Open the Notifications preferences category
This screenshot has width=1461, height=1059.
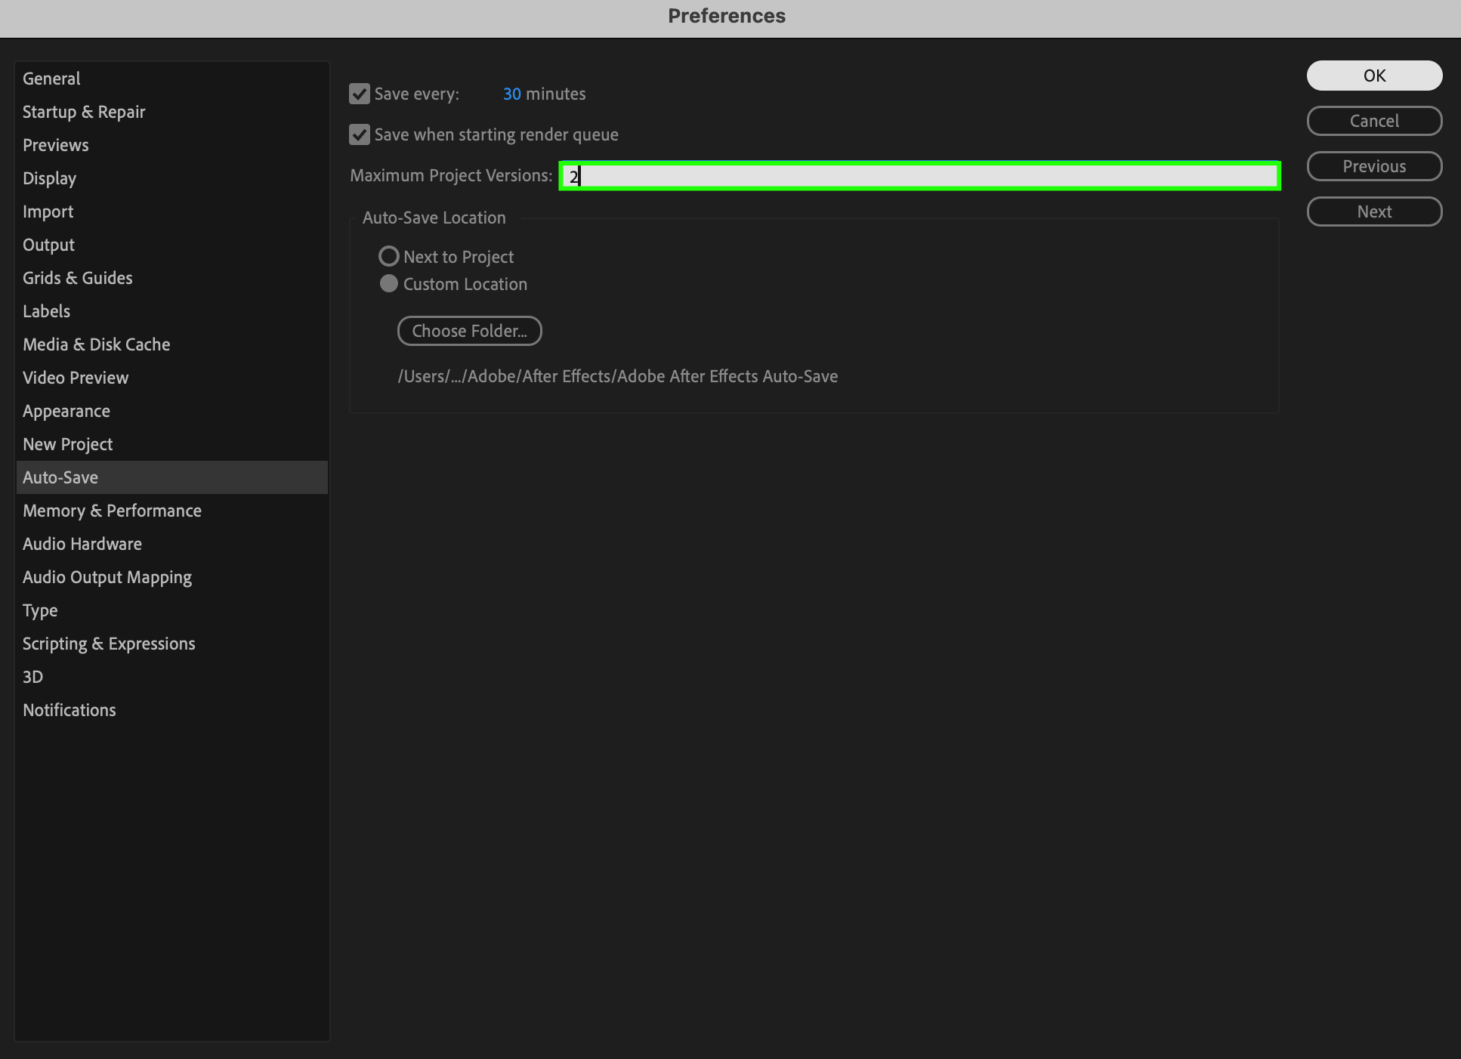click(69, 710)
